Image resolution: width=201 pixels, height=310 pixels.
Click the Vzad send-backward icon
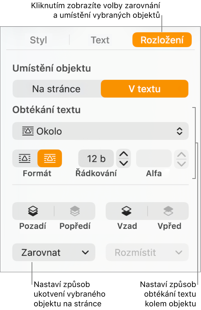(x=127, y=211)
